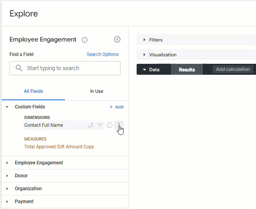Open Search Options link
This screenshot has width=256, height=209.
click(x=103, y=54)
